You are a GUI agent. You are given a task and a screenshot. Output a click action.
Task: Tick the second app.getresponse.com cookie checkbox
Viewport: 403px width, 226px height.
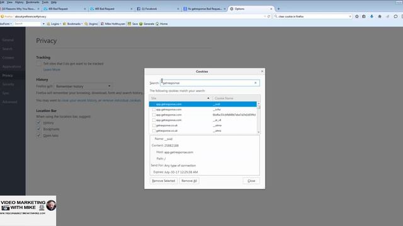click(x=154, y=109)
